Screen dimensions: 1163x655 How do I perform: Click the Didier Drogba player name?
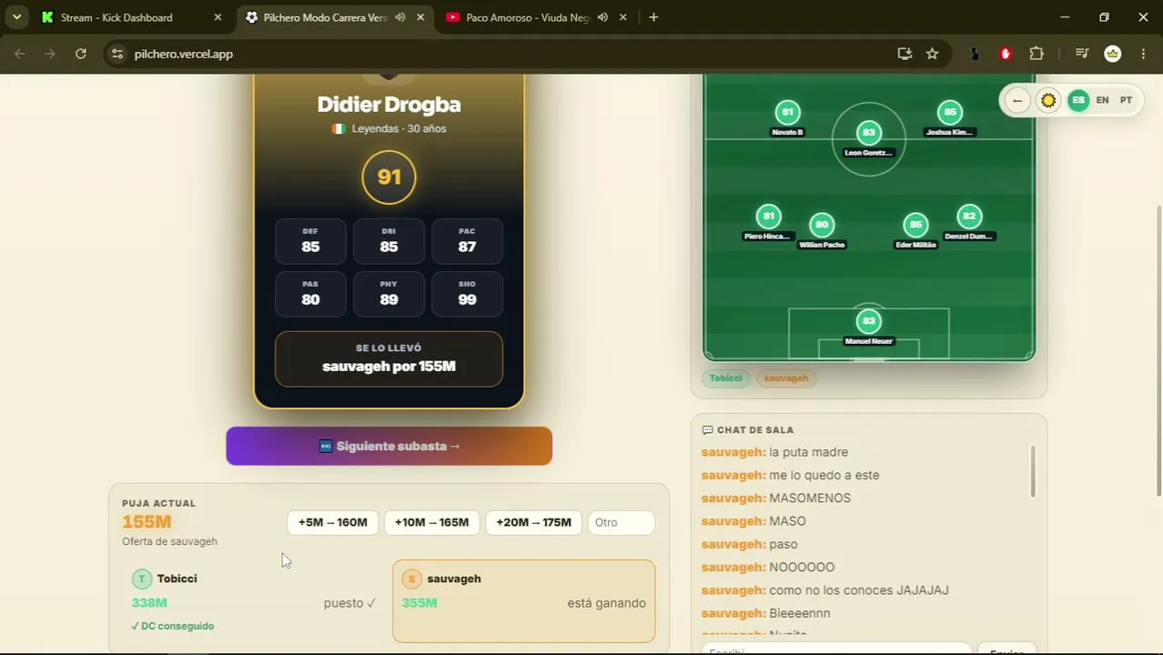pos(389,105)
